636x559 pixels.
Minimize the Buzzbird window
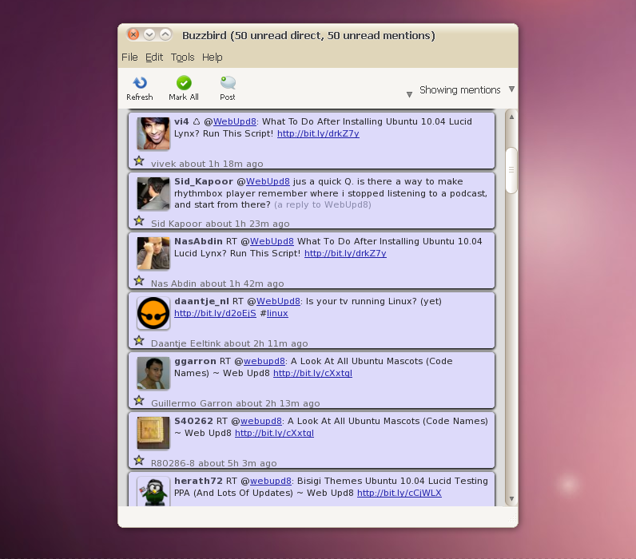(x=149, y=34)
